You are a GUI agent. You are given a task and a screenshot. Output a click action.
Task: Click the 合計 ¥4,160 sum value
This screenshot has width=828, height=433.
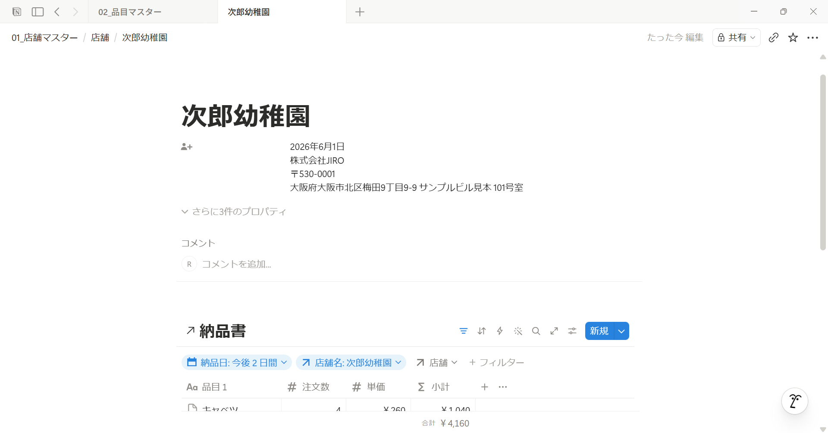pyautogui.click(x=445, y=423)
